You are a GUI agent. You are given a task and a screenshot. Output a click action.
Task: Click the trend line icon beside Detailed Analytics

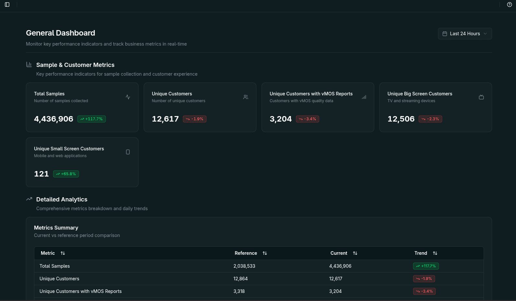[x=29, y=199]
